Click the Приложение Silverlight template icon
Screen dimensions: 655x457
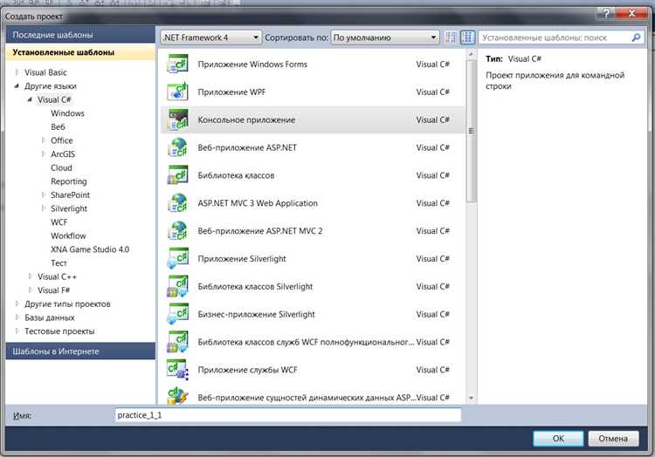pos(177,258)
